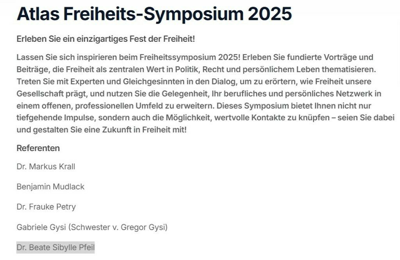Image resolution: width=400 pixels, height=260 pixels.
Task: Click the "Atlas Freiheits-Symposium 2025" page title
Action: [154, 14]
